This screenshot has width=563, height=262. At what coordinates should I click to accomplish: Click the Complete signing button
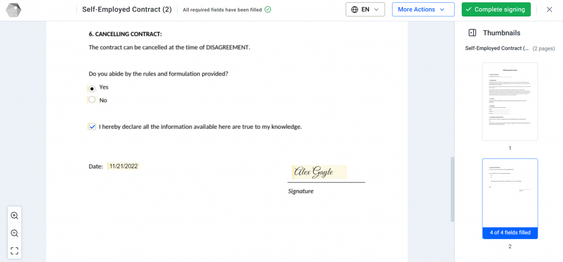[496, 10]
